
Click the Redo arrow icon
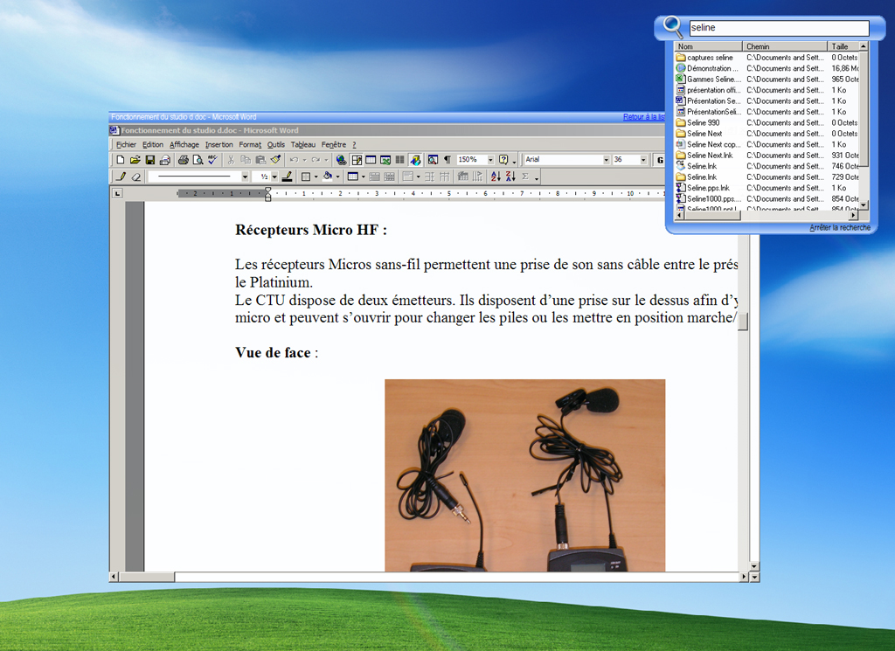[x=315, y=160]
